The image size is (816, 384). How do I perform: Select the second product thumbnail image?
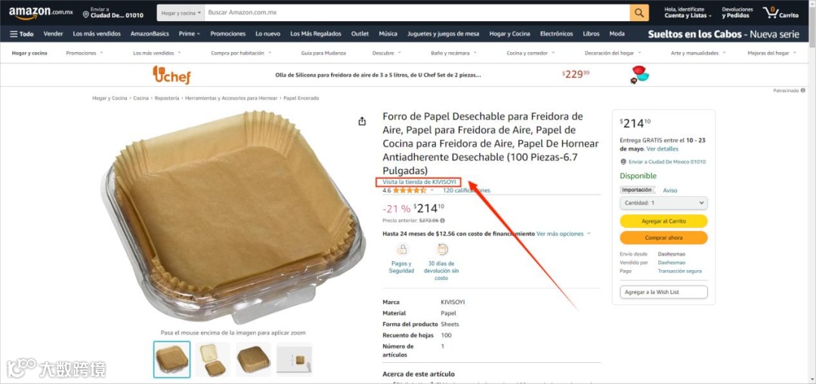tap(212, 360)
